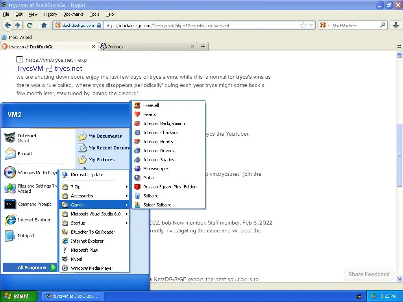Expand Microsoft Visual Studio 6.0 submenu

(94, 214)
